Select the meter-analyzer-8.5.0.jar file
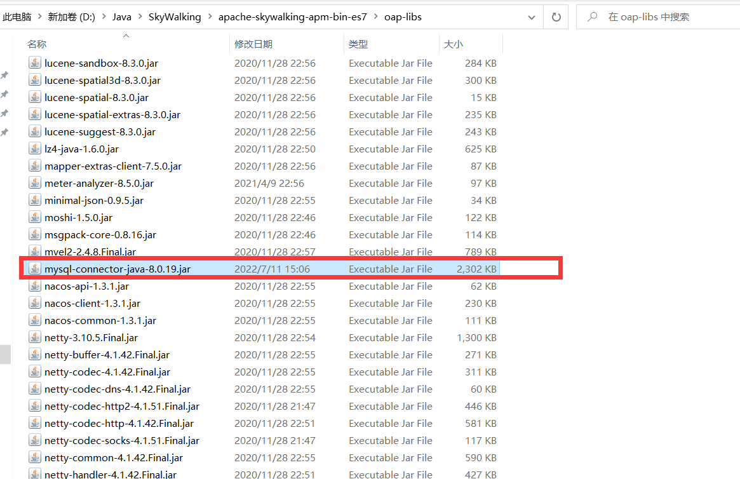The height and width of the screenshot is (479, 740). point(99,184)
